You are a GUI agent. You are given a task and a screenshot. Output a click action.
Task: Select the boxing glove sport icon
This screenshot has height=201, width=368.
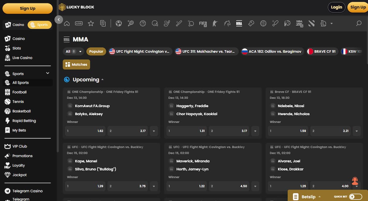coord(251,23)
